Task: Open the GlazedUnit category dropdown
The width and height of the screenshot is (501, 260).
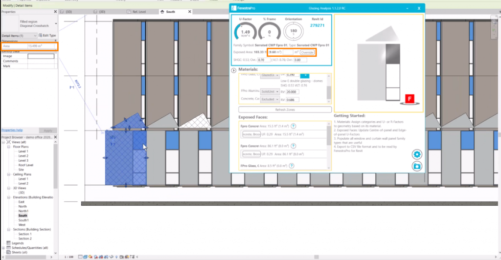Action: [x=270, y=75]
